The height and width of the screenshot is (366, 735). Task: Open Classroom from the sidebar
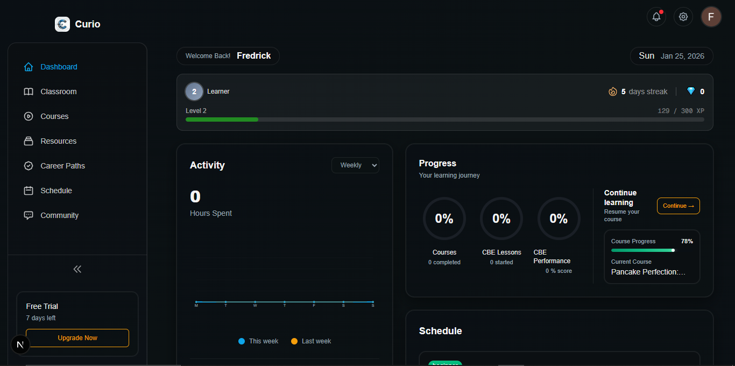point(58,91)
